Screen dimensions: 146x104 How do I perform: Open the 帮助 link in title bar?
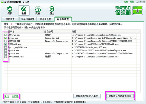pyautogui.click(x=132, y=2)
